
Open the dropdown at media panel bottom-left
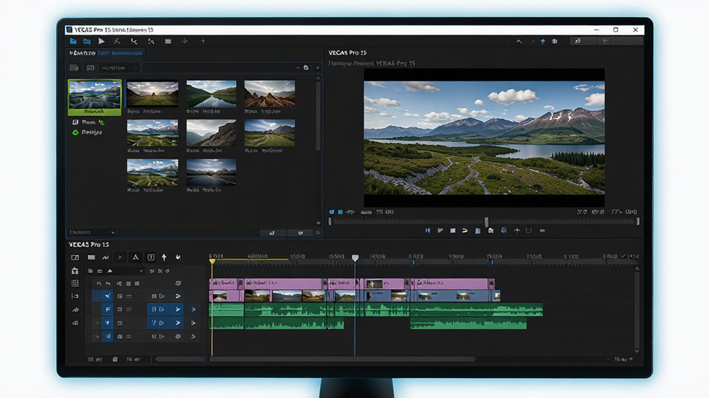pos(92,232)
